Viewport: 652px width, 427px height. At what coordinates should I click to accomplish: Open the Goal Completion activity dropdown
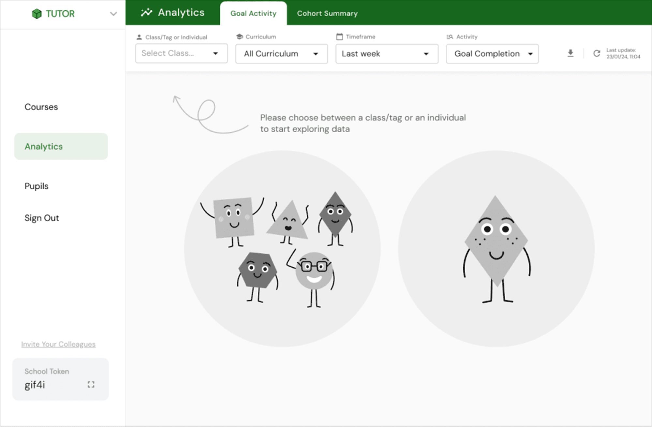492,54
